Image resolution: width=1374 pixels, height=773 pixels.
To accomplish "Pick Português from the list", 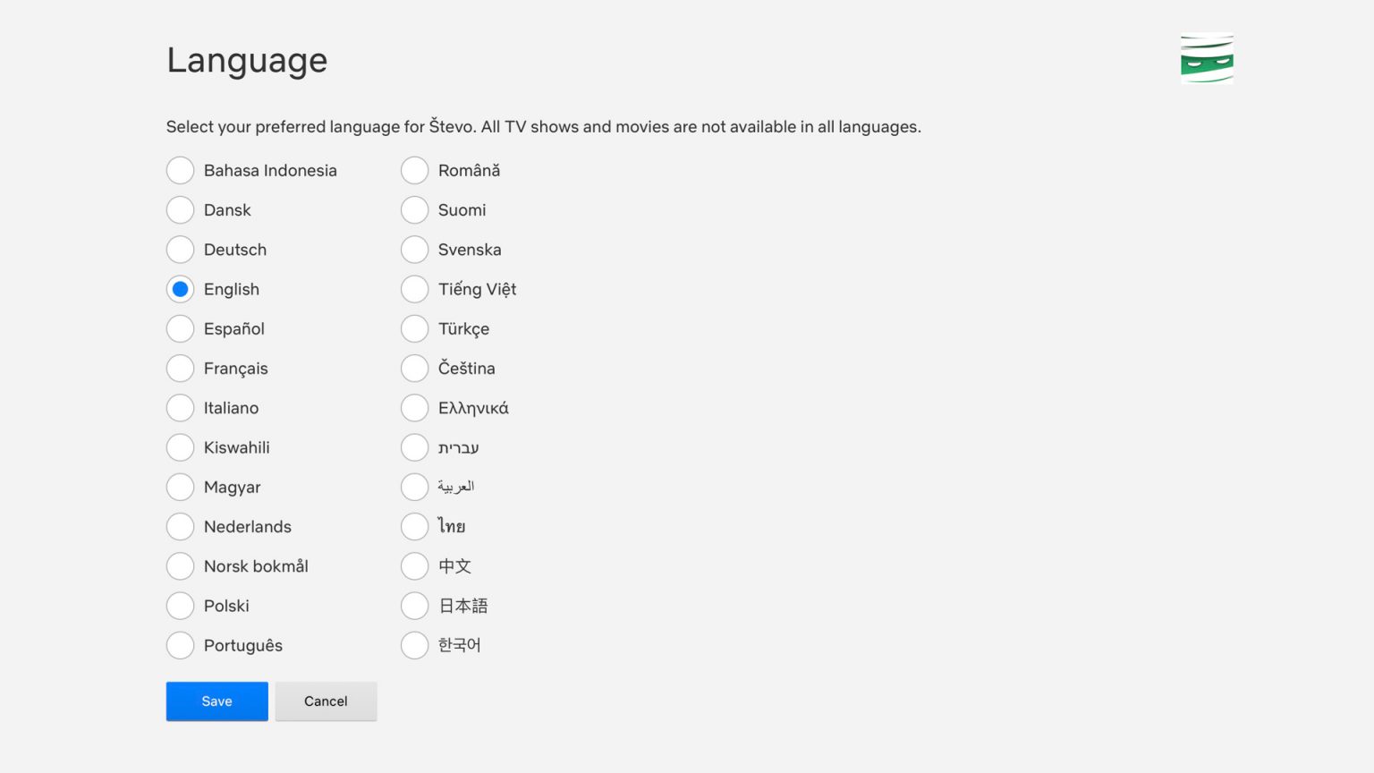I will (180, 645).
